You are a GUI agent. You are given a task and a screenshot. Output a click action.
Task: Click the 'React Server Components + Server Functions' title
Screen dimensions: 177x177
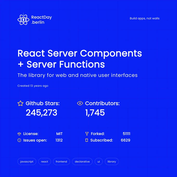(x=80, y=59)
